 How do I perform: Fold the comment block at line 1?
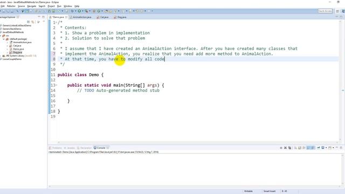click(56, 22)
